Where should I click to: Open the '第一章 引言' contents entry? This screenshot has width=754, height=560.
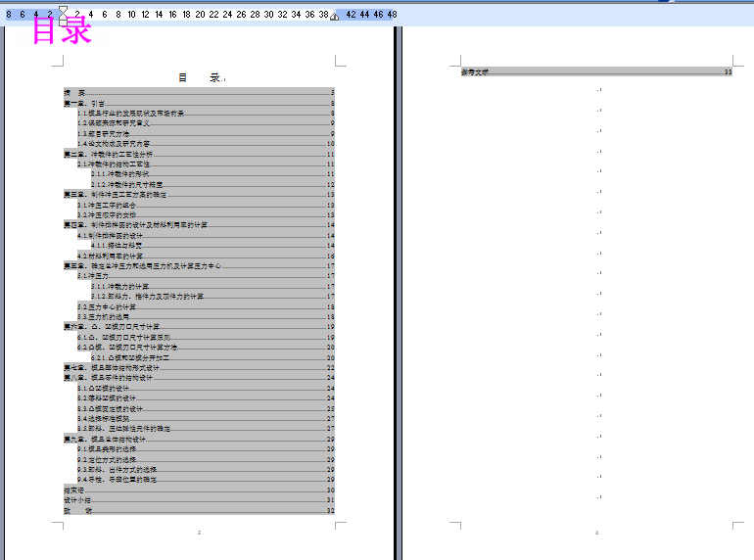point(199,104)
